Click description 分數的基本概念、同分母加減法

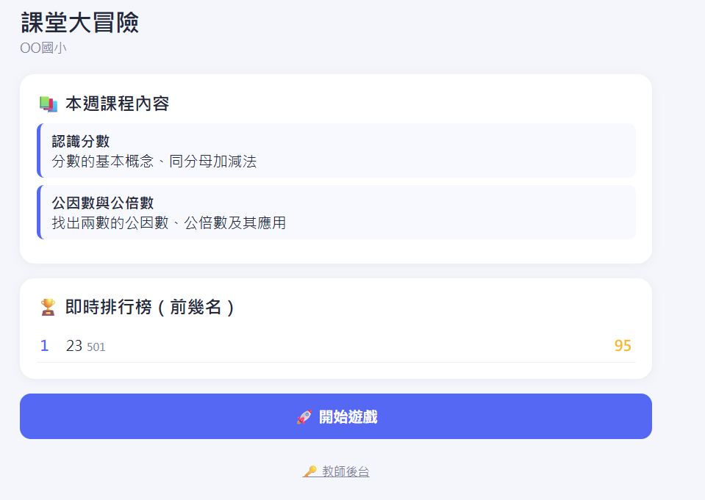pos(154,162)
